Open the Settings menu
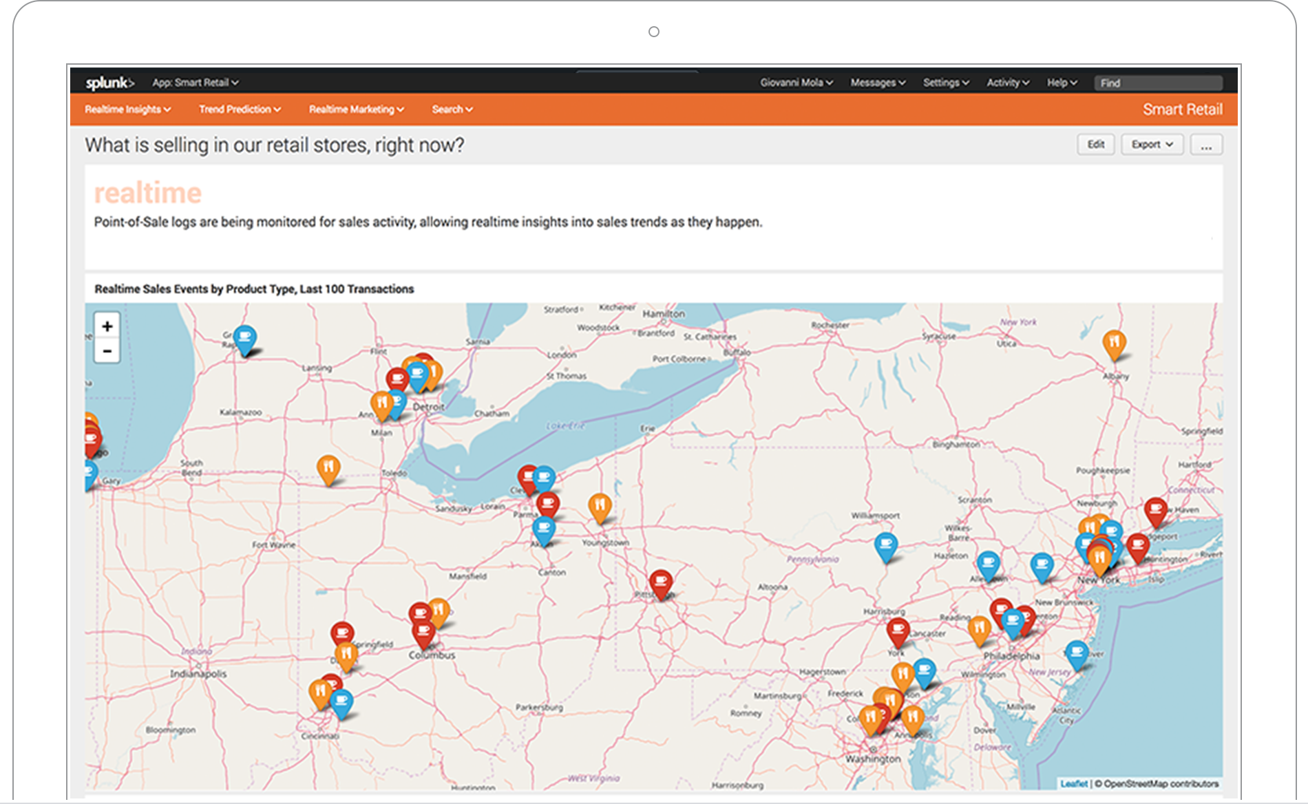The image size is (1308, 804). [946, 83]
